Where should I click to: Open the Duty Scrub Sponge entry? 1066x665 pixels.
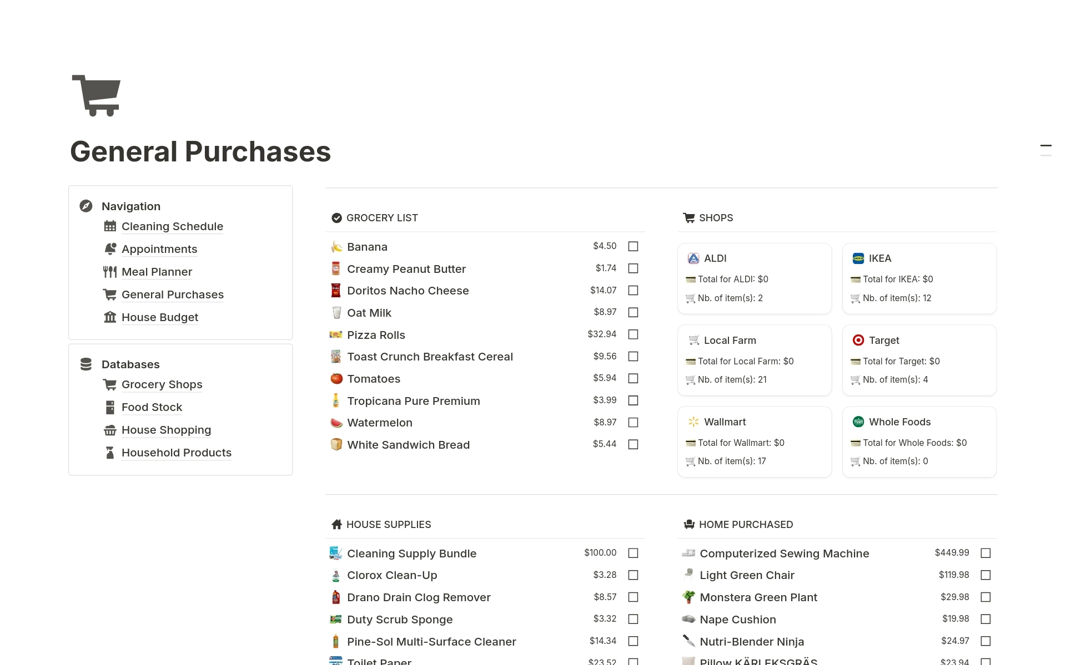tap(400, 620)
